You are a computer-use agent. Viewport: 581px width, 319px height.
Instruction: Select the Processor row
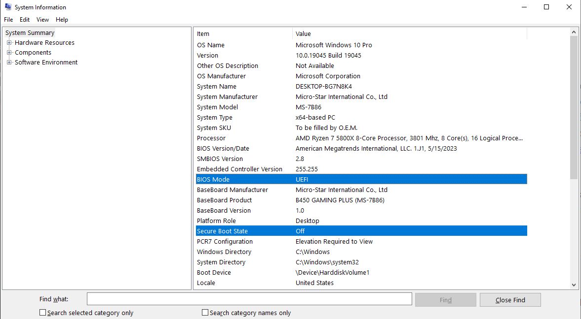[361, 138]
